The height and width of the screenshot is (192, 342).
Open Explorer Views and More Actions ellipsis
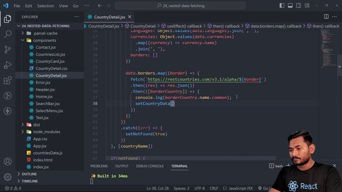point(76,17)
